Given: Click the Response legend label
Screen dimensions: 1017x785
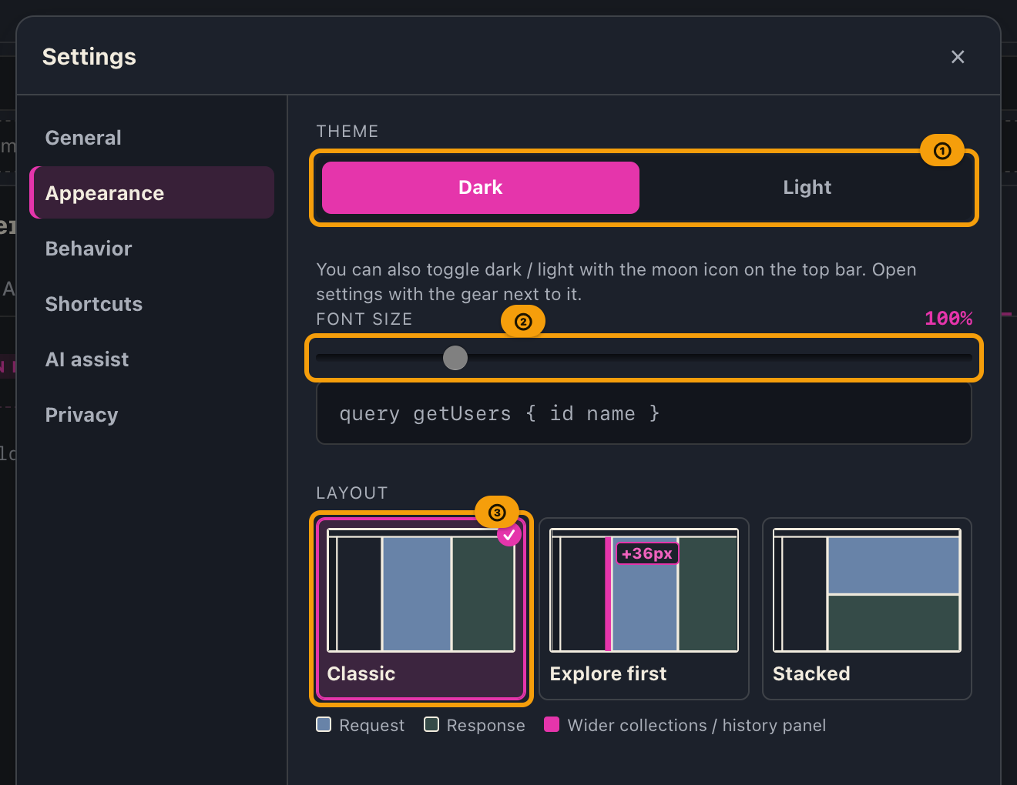Looking at the screenshot, I should pos(485,726).
